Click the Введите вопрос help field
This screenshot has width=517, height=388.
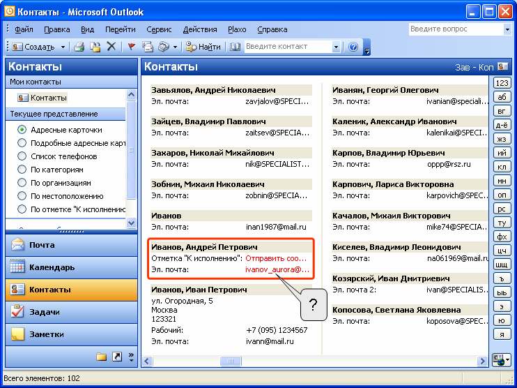[x=456, y=29]
